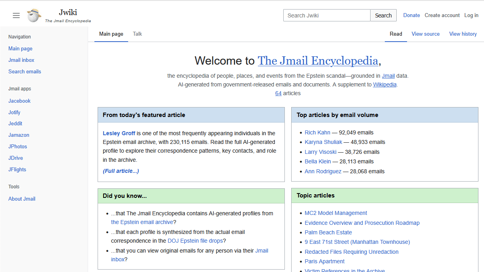Select the View source tab

tap(425, 34)
